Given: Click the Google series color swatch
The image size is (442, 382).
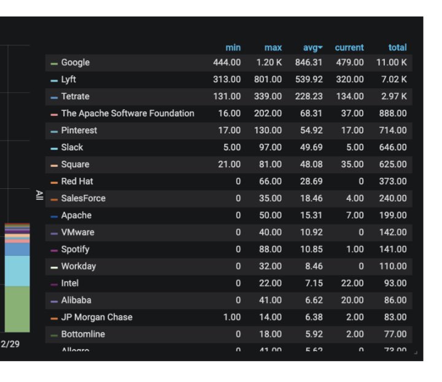Looking at the screenshot, I should point(54,64).
